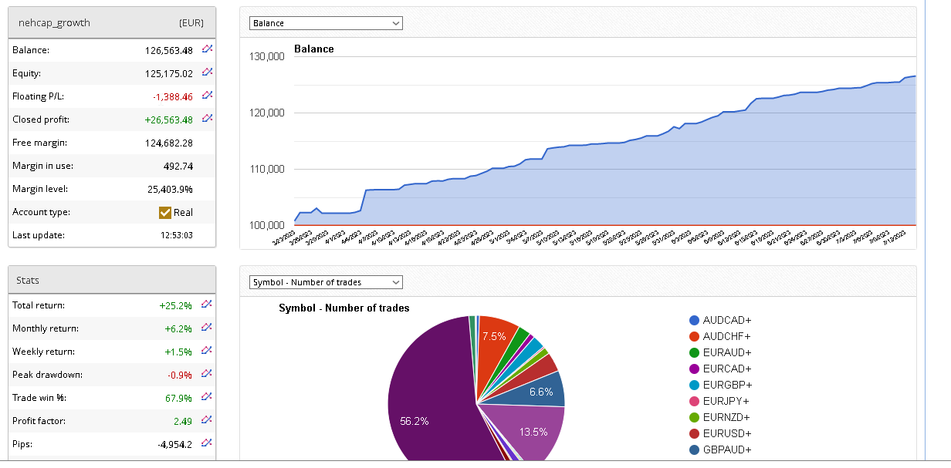Open the Total return chart icon

[x=207, y=305]
